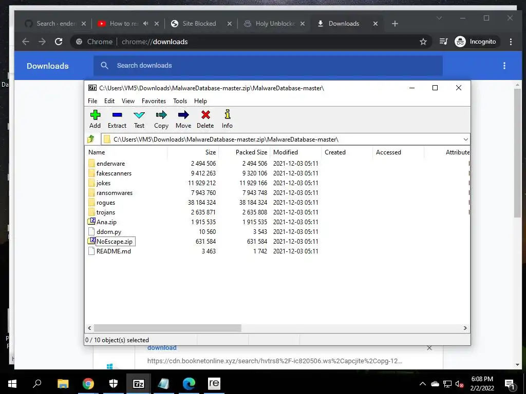The width and height of the screenshot is (526, 394).
Task: Sort by the Name column header
Action: pyautogui.click(x=126, y=152)
